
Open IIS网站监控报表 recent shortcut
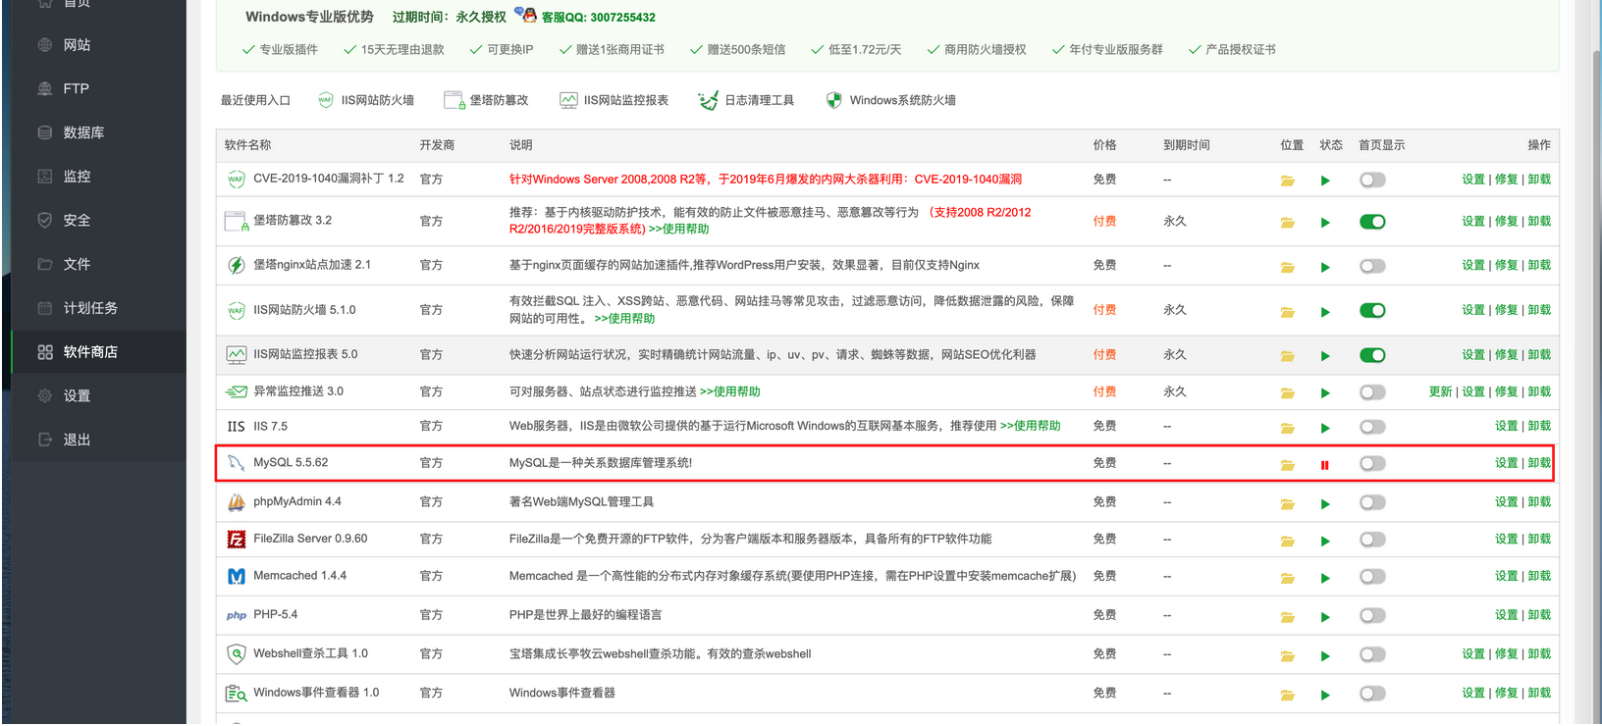[x=614, y=100]
